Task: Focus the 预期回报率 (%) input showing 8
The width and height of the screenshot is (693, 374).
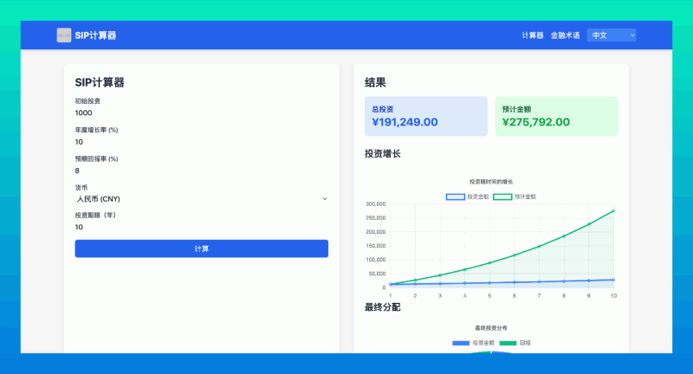Action: (202, 171)
